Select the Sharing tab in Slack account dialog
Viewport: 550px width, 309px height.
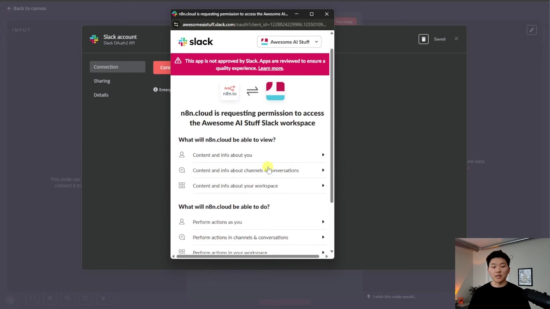click(102, 81)
